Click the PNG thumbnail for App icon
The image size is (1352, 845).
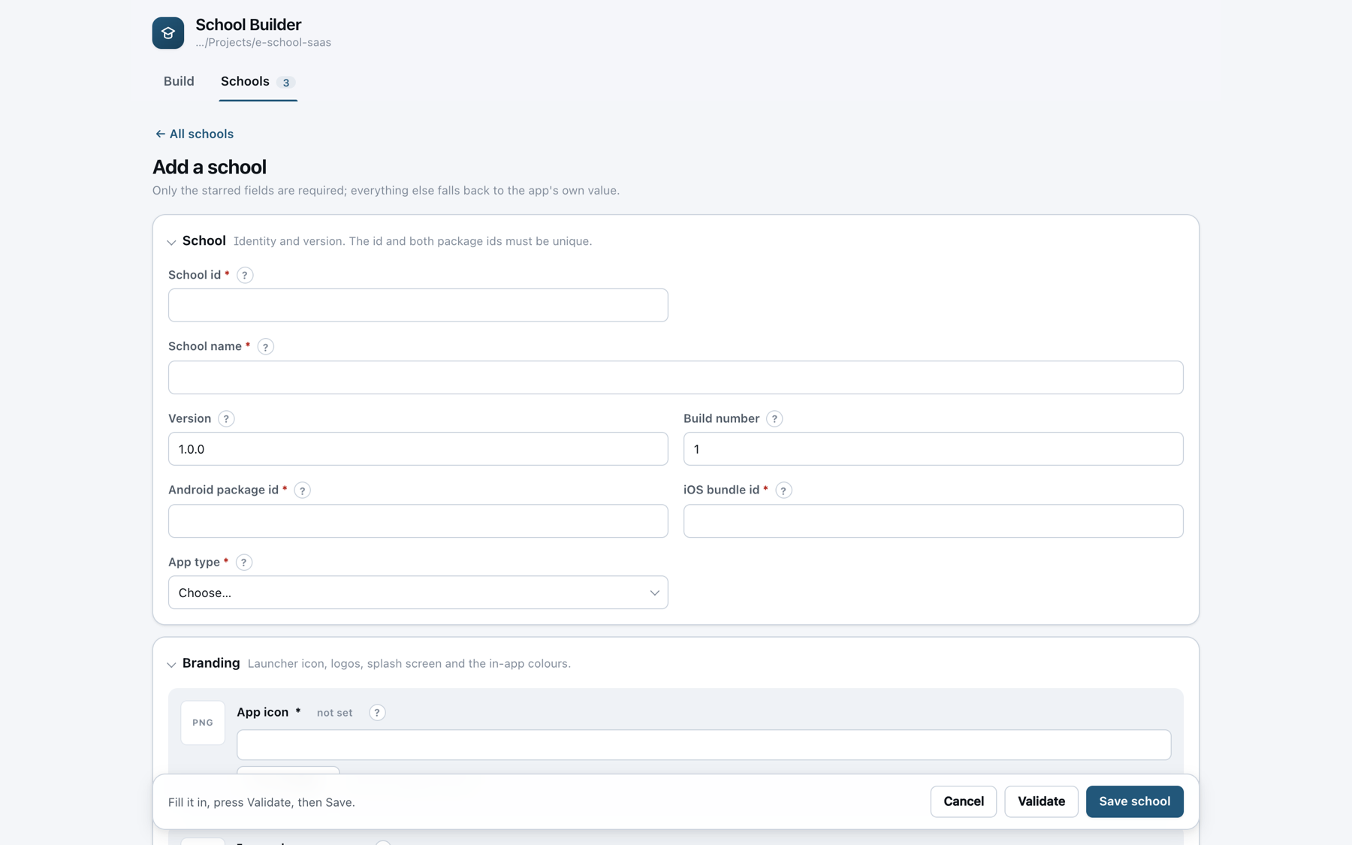coord(203,723)
